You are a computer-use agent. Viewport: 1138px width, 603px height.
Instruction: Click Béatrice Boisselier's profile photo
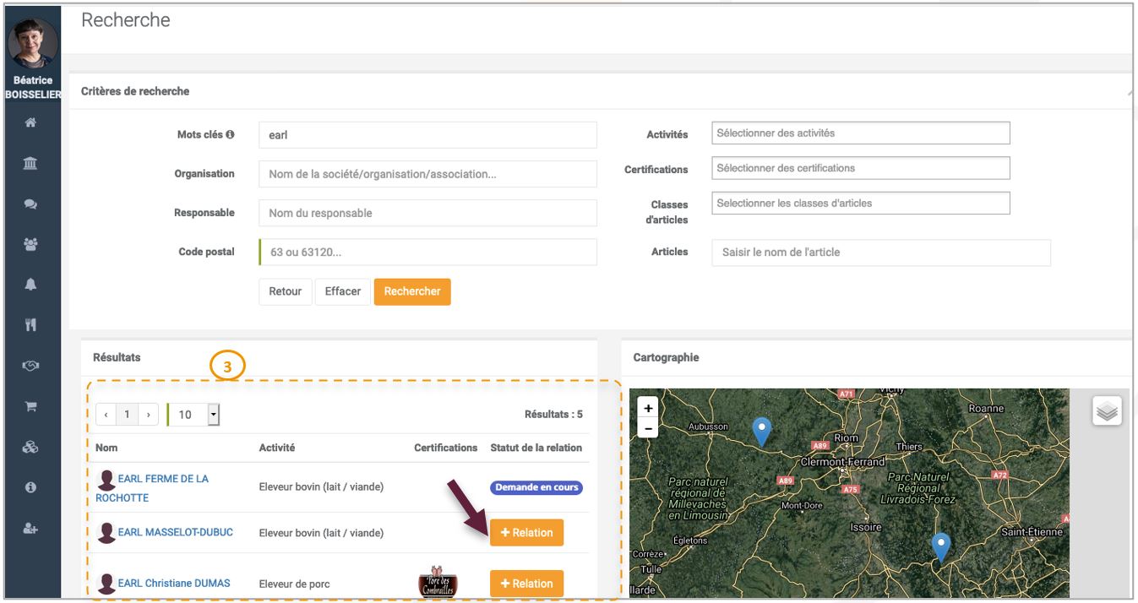33,44
